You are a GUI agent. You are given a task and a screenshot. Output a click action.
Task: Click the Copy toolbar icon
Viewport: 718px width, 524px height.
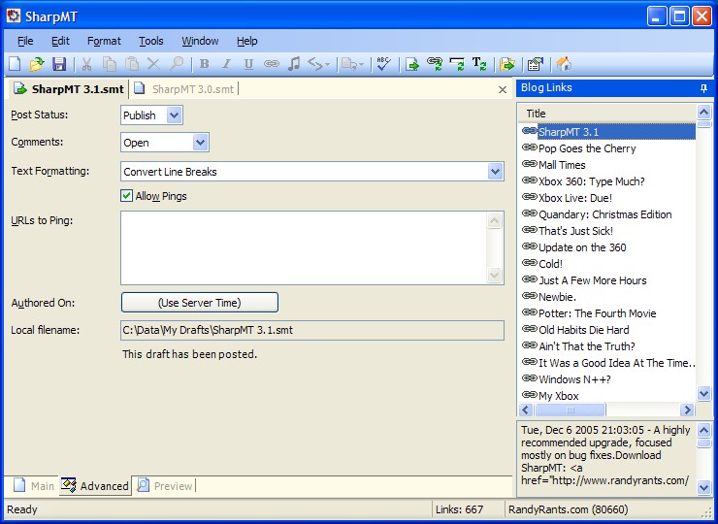point(109,64)
